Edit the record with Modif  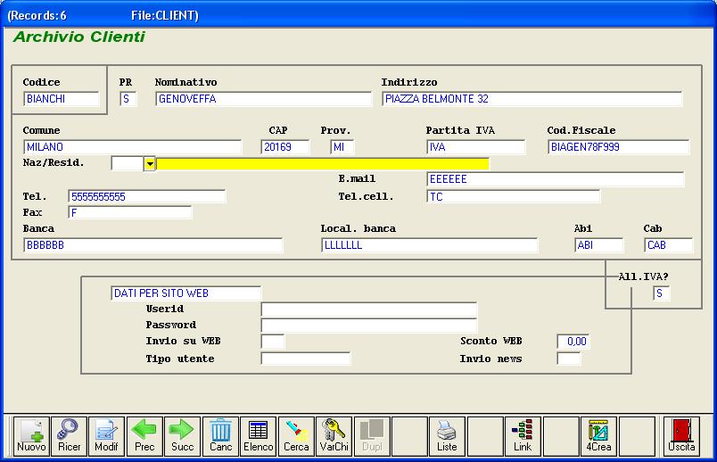click(106, 436)
